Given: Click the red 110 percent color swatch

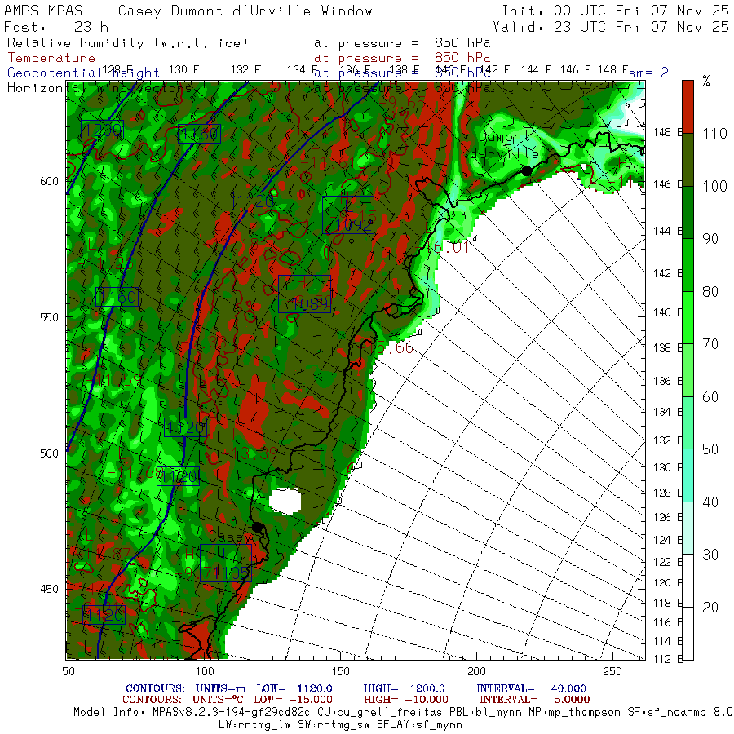Looking at the screenshot, I should 688,107.
